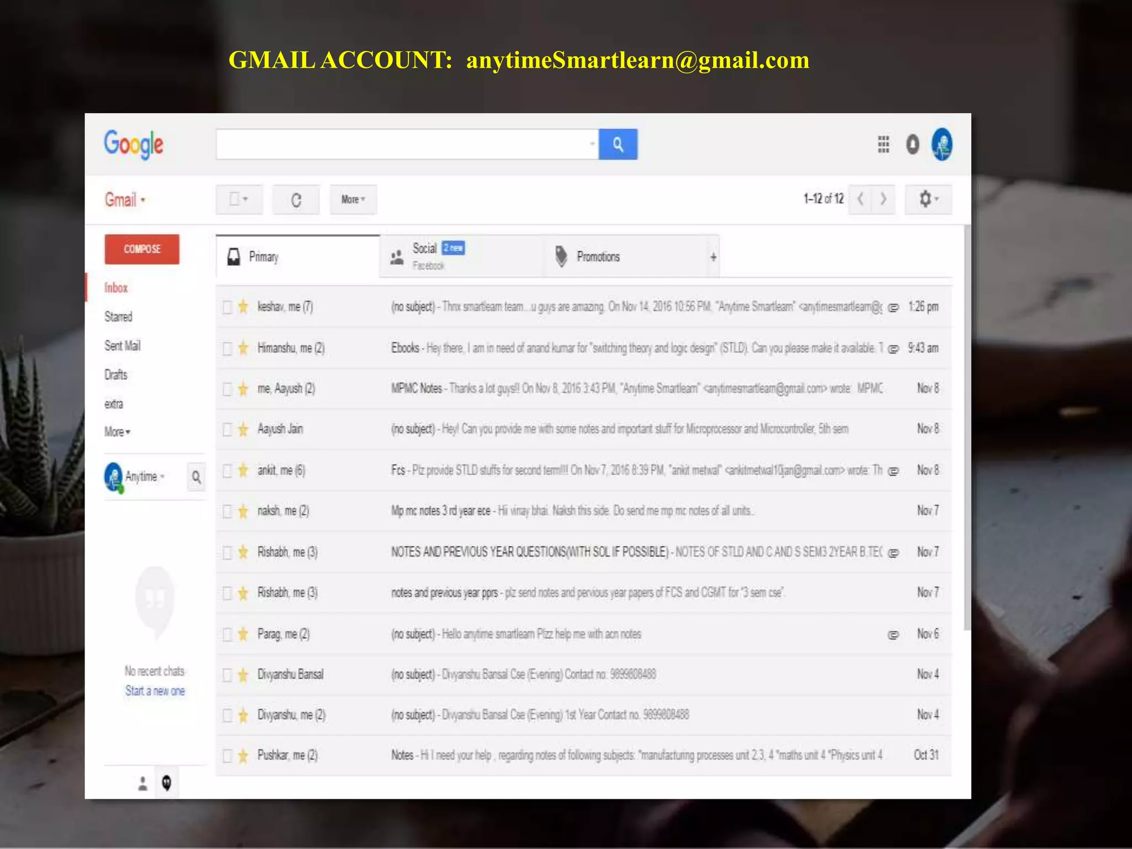The height and width of the screenshot is (849, 1132).
Task: Check the keshav, me (7) email checkbox
Action: pos(227,307)
